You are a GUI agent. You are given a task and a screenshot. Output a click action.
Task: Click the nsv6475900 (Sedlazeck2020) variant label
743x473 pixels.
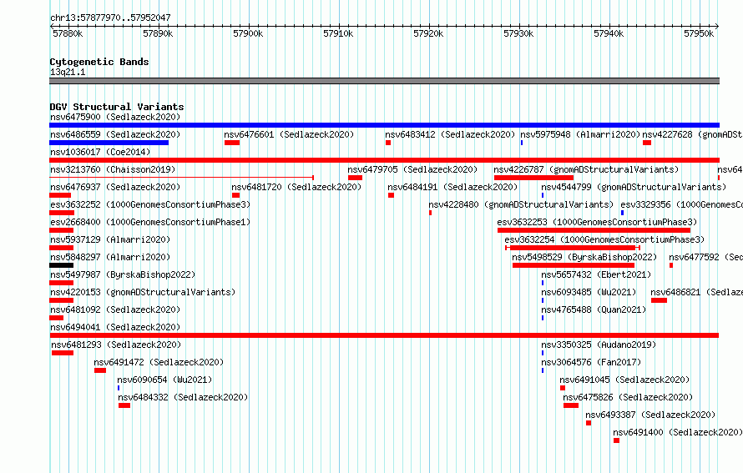(x=115, y=117)
